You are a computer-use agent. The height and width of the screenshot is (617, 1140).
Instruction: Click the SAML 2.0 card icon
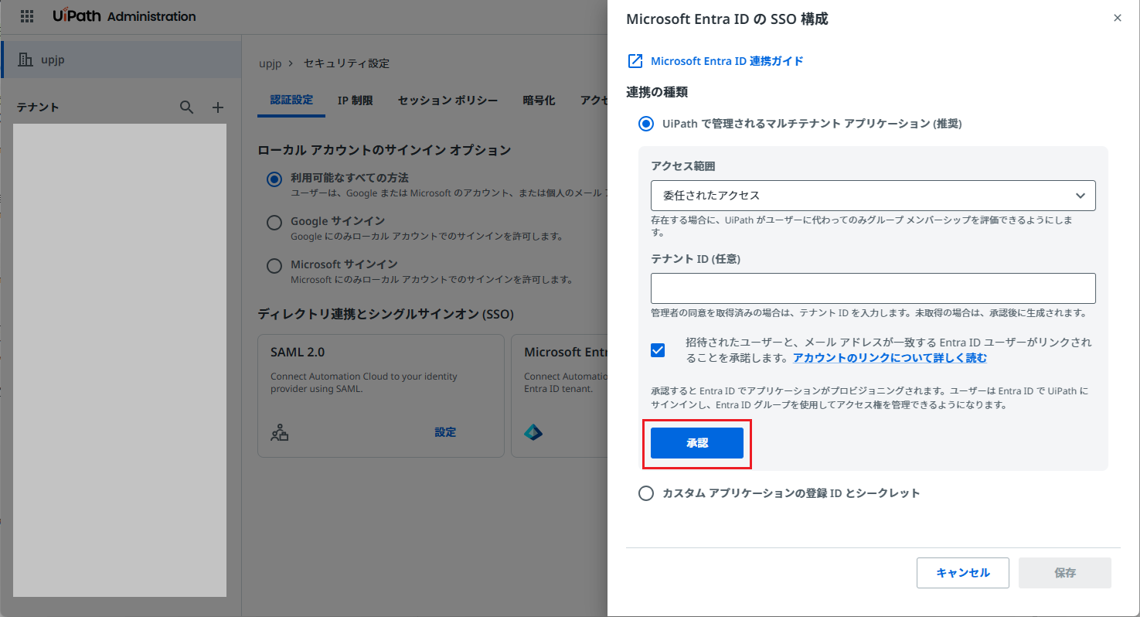(x=280, y=433)
